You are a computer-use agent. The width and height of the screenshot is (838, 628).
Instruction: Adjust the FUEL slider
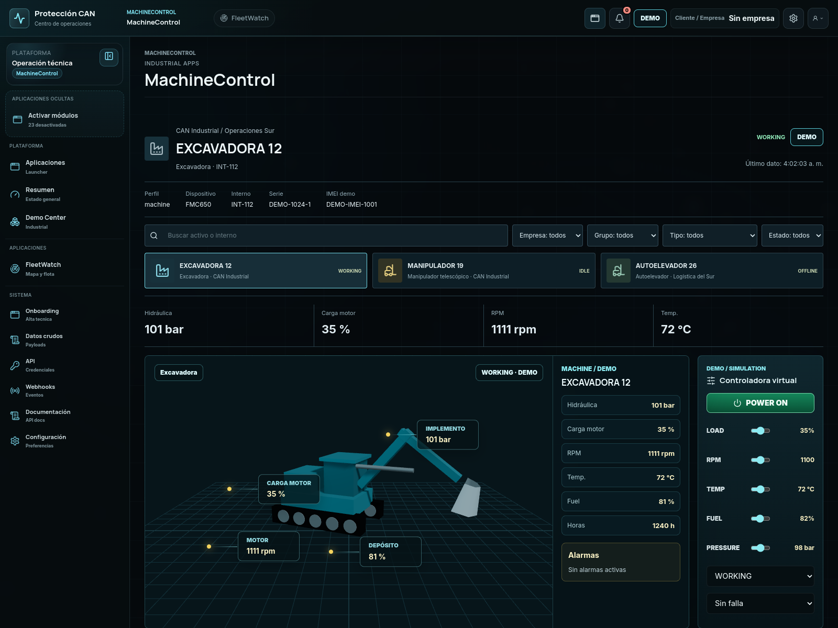(760, 519)
